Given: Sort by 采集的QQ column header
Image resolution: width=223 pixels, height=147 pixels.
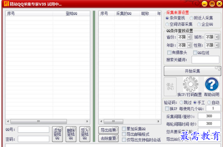Looking at the screenshot, I should (127, 14).
